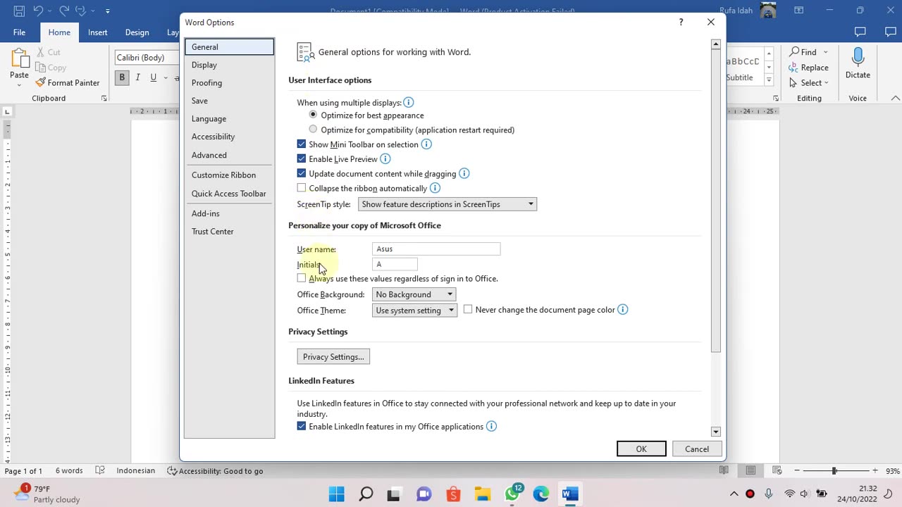Click the help question mark in Word Options

681,22
